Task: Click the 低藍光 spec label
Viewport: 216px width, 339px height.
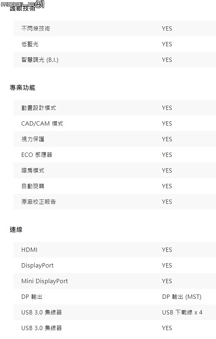Action: pyautogui.click(x=30, y=44)
